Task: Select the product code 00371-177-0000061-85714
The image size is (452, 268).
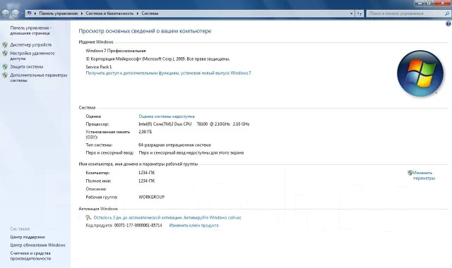Action: tap(138, 226)
